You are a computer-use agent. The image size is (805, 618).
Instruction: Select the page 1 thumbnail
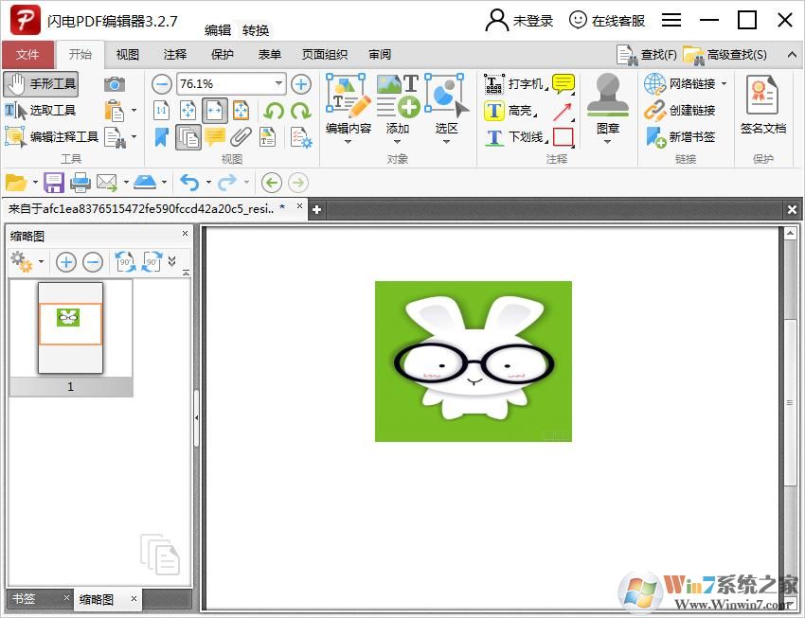70,327
